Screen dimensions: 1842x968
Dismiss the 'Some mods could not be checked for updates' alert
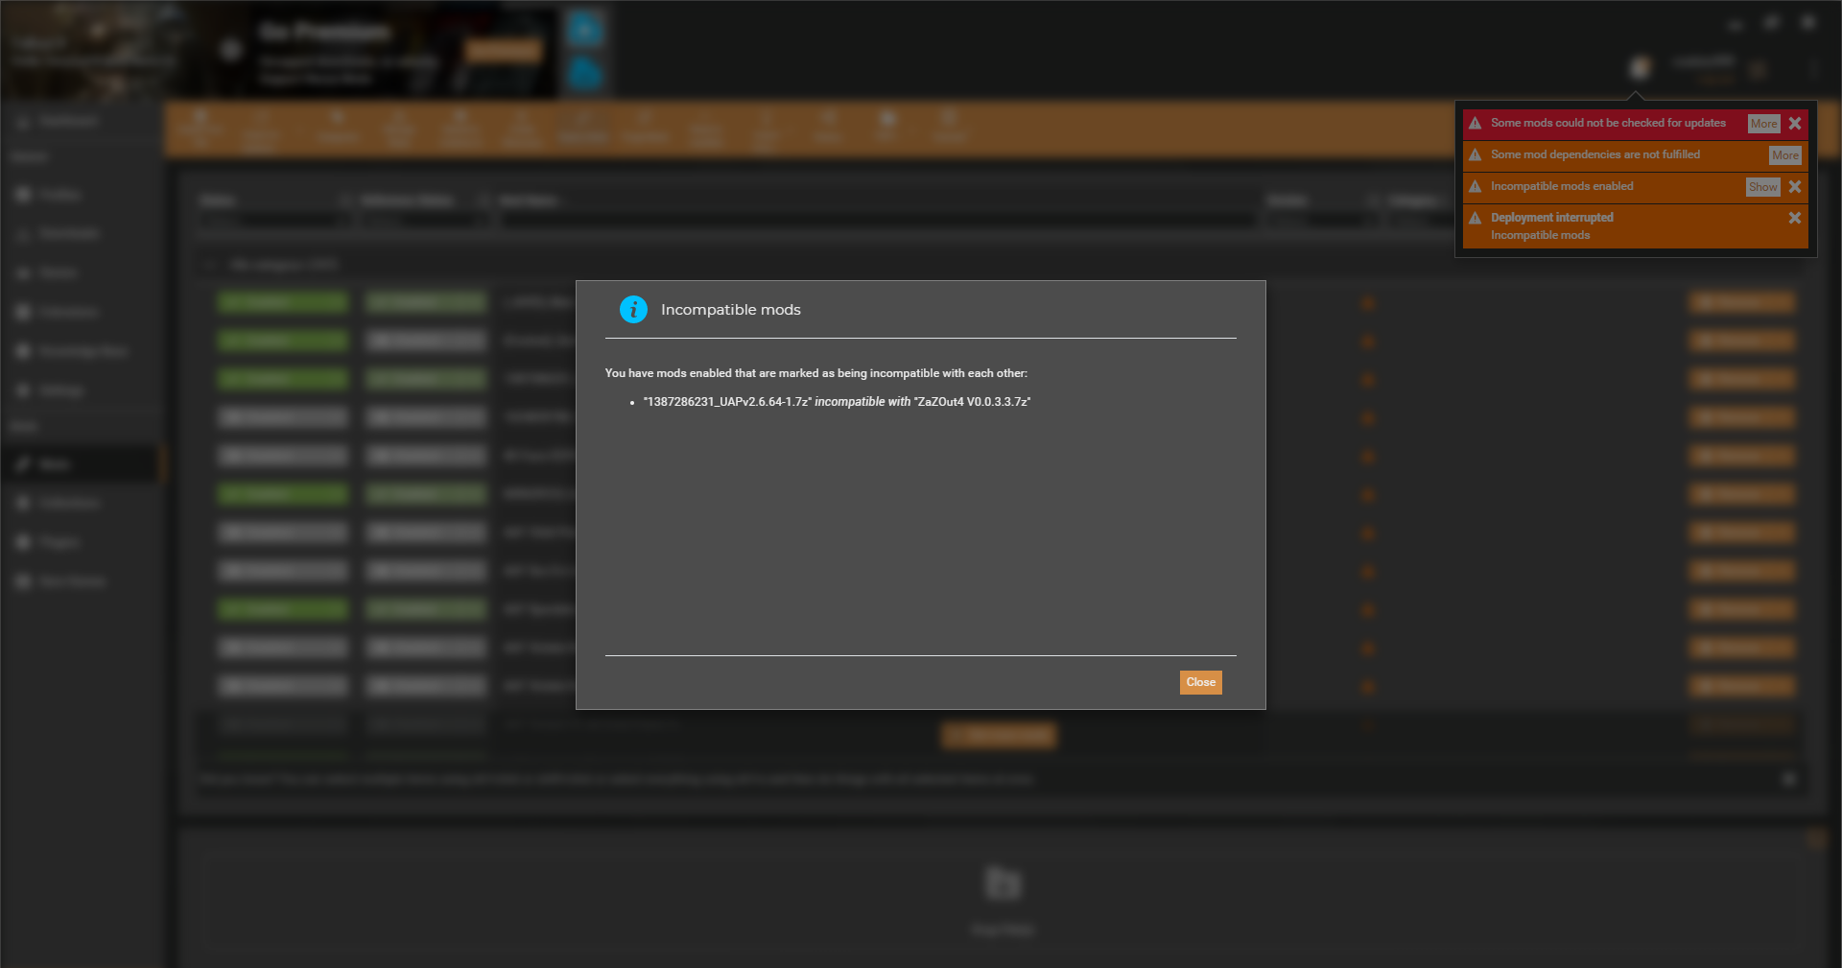pos(1795,123)
